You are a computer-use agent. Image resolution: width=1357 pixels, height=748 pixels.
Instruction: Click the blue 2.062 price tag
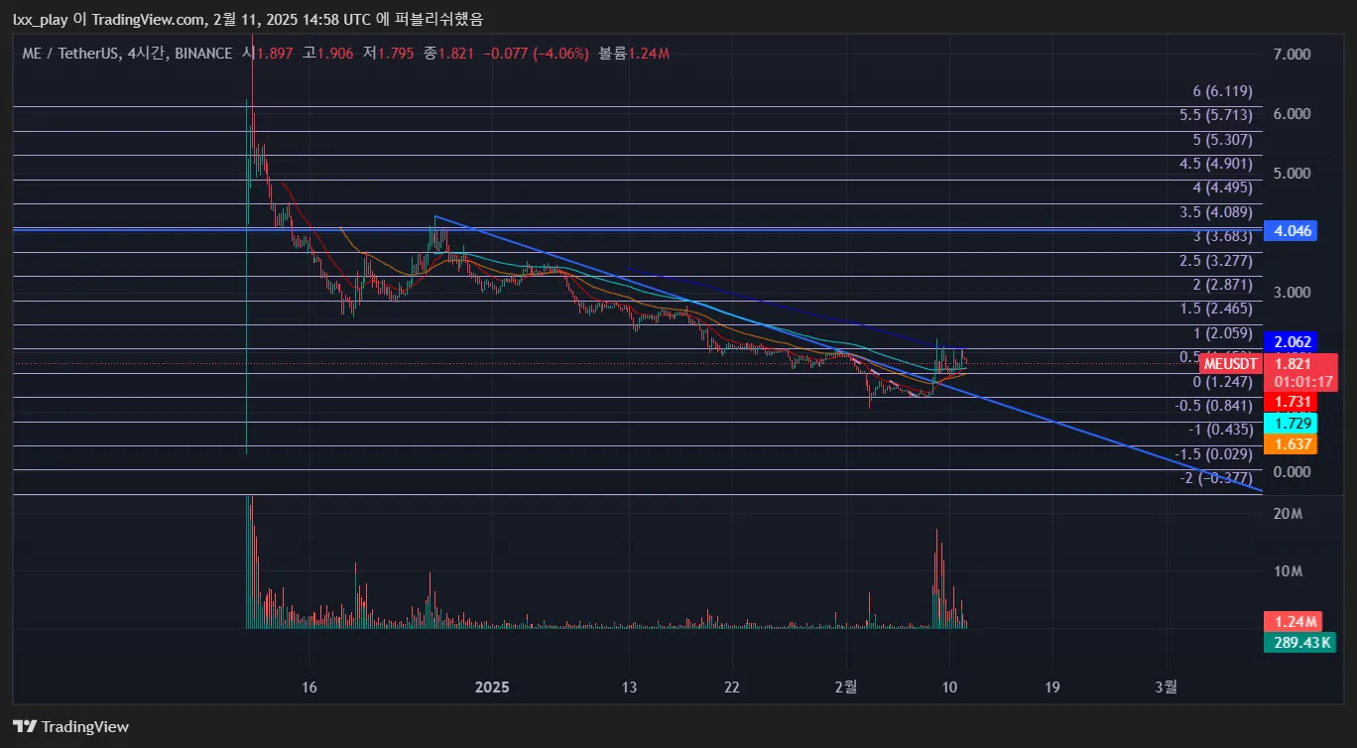pyautogui.click(x=1292, y=341)
